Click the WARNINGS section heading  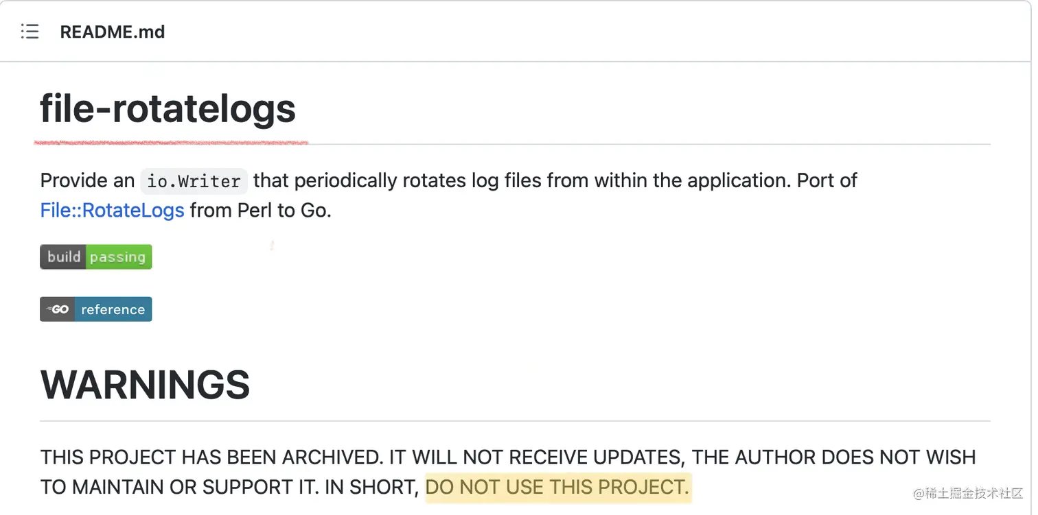[145, 385]
